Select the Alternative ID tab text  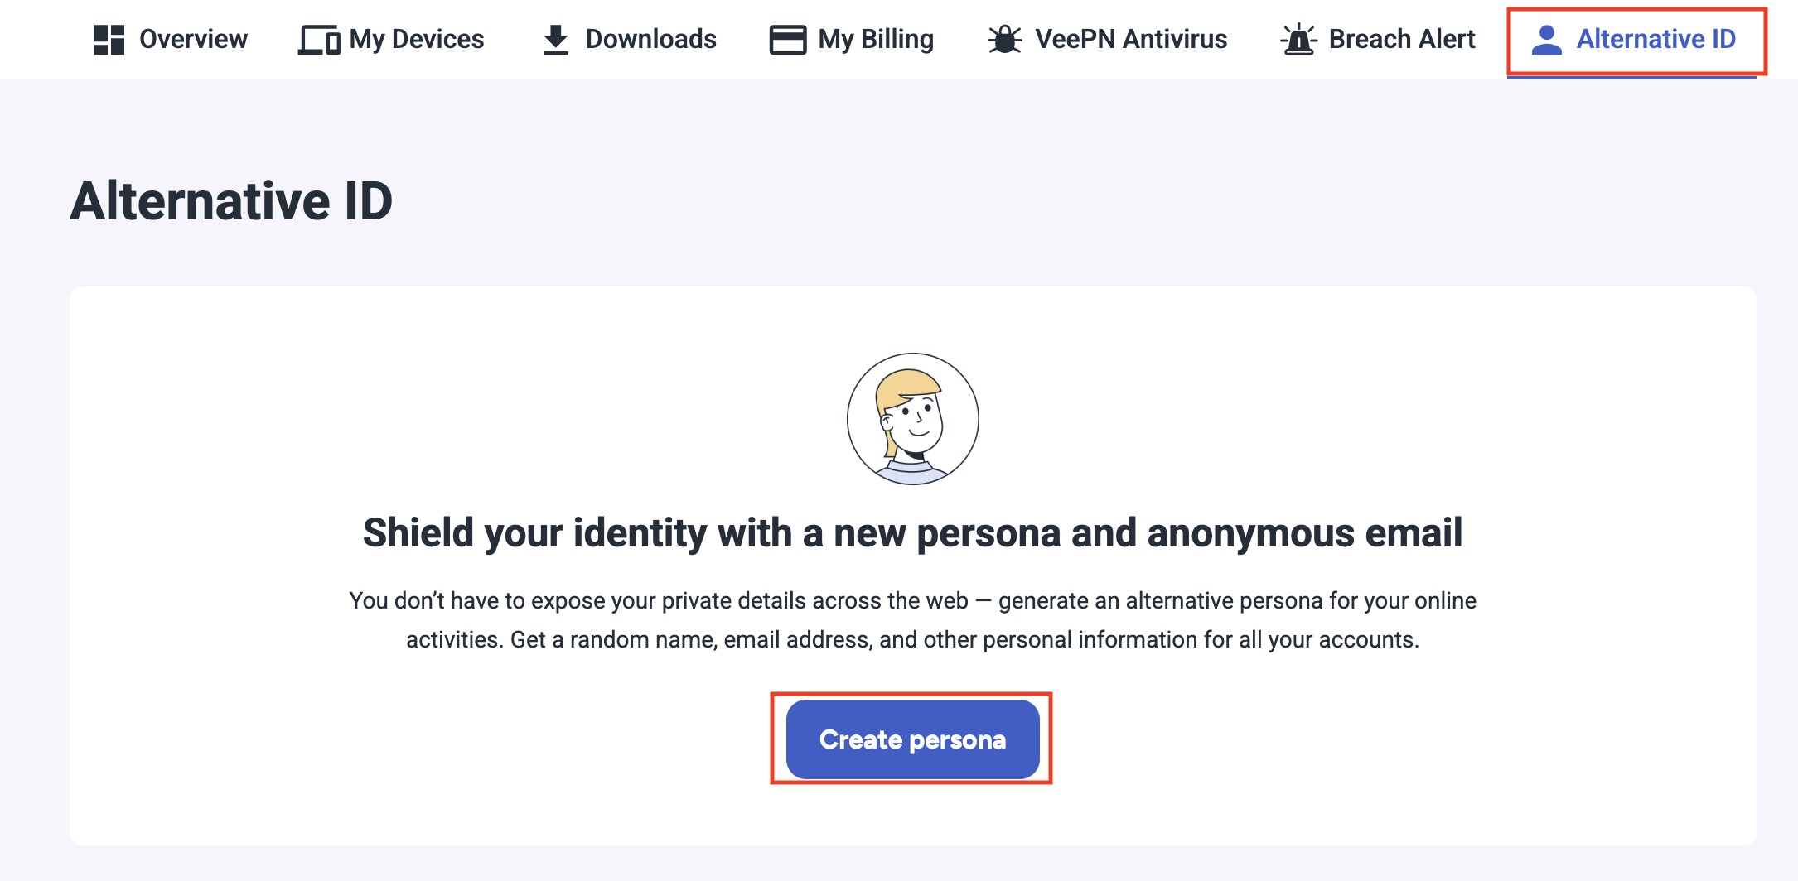[x=1655, y=39]
